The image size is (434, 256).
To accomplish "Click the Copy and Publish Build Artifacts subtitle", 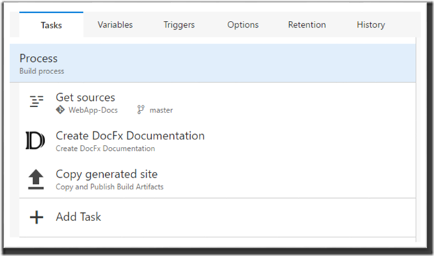I will (x=110, y=187).
